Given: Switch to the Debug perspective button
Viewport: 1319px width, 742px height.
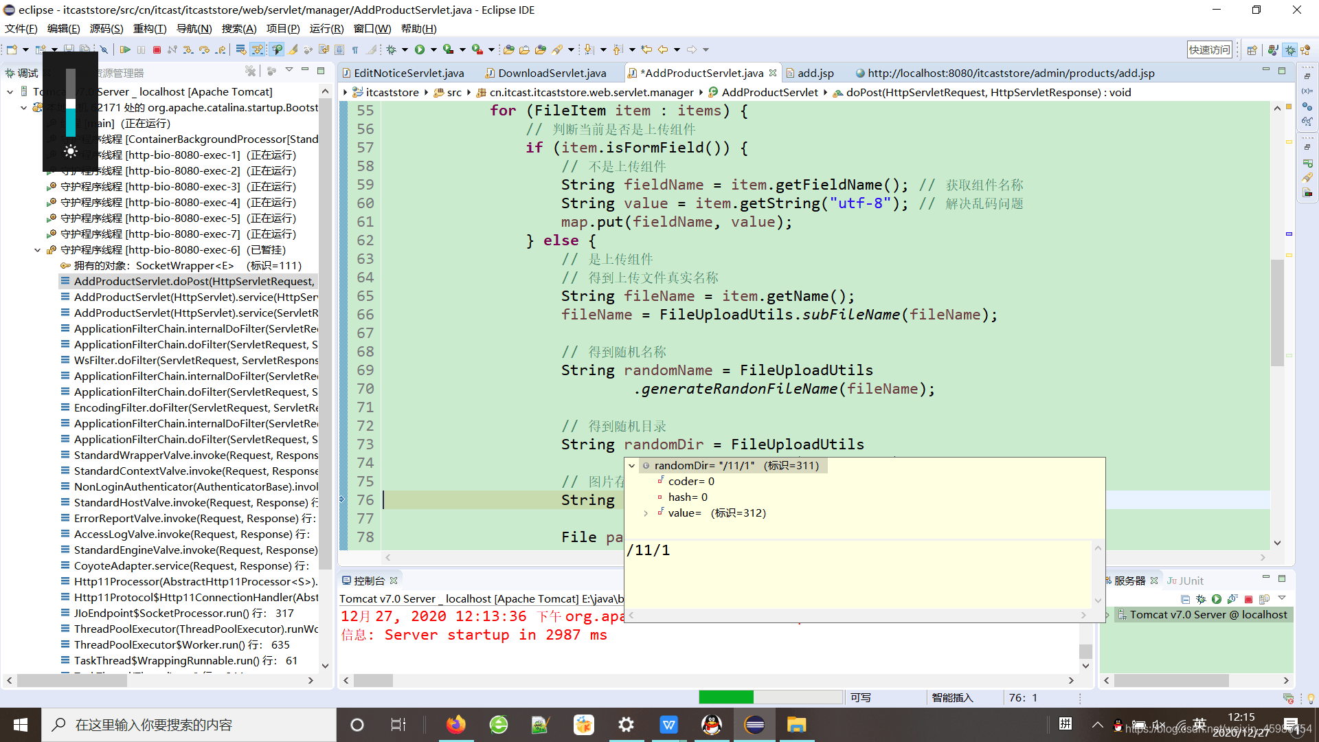Looking at the screenshot, I should [x=1290, y=50].
